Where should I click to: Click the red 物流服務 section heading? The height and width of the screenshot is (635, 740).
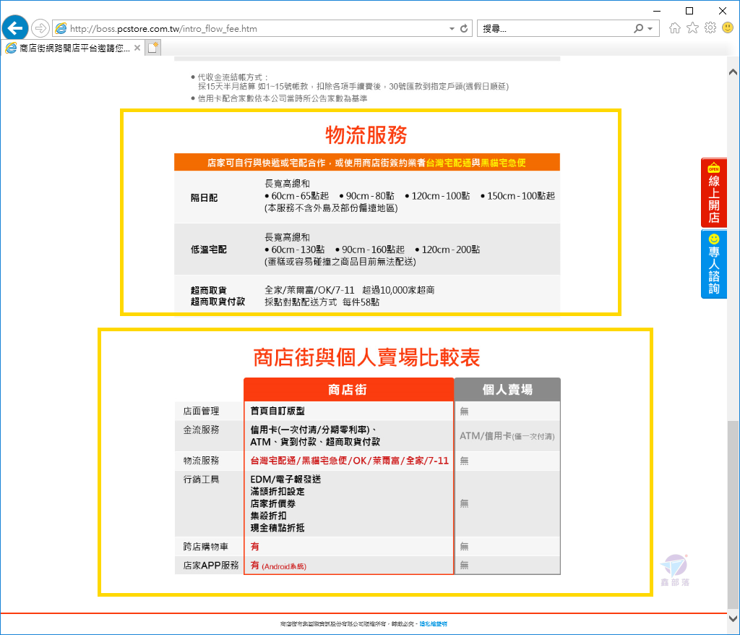[x=366, y=135]
